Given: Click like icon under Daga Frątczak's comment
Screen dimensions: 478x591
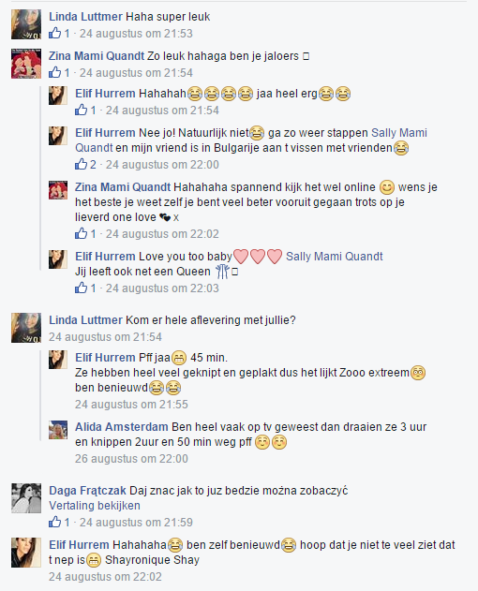Looking at the screenshot, I should [x=54, y=522].
